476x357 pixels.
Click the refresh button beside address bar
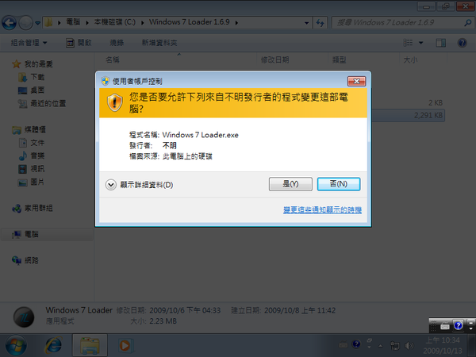point(320,23)
